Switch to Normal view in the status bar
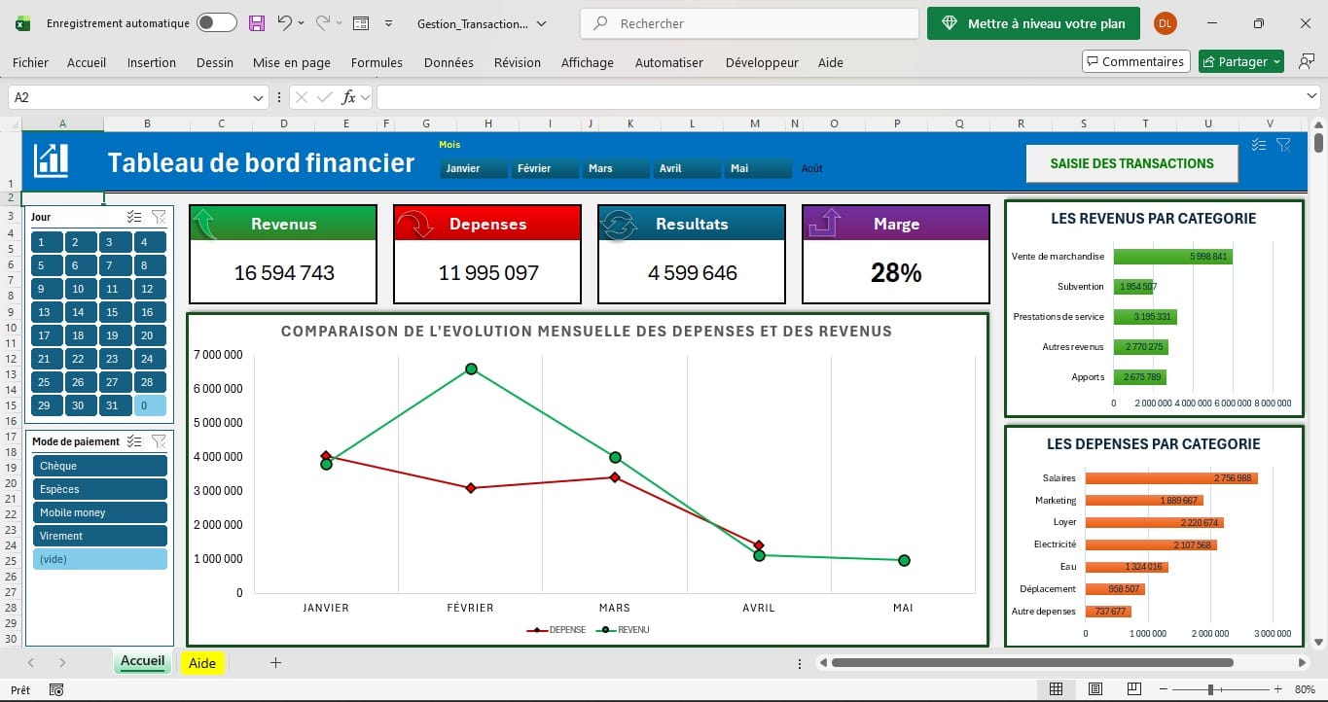 tap(1056, 690)
